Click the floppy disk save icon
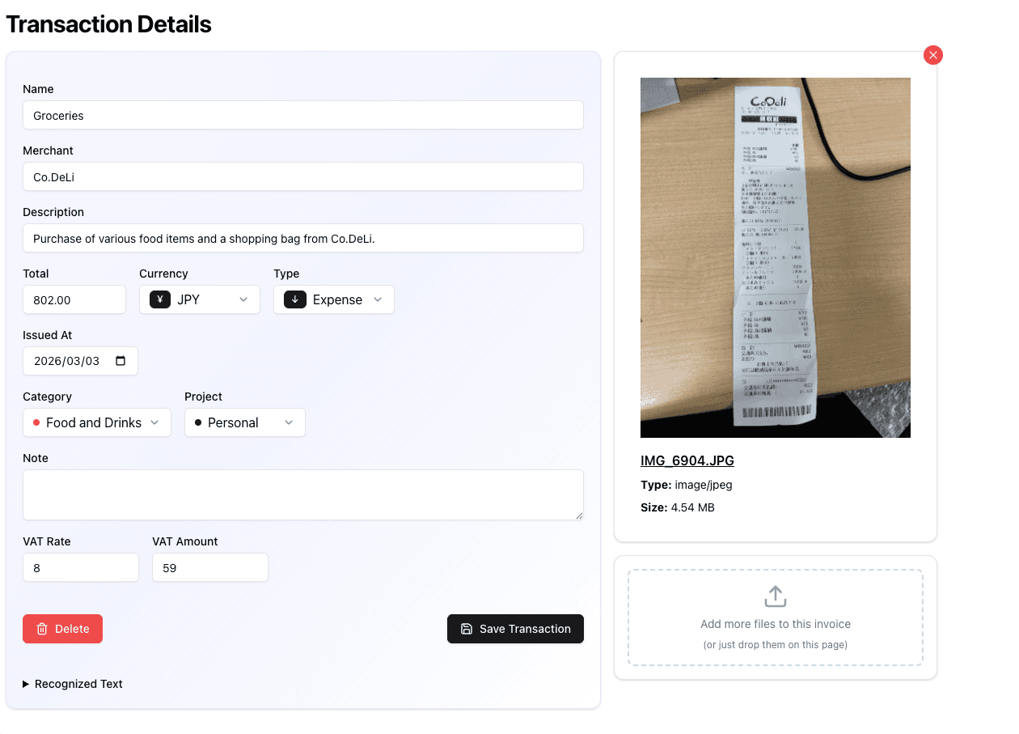The image size is (1019, 734). pos(467,629)
